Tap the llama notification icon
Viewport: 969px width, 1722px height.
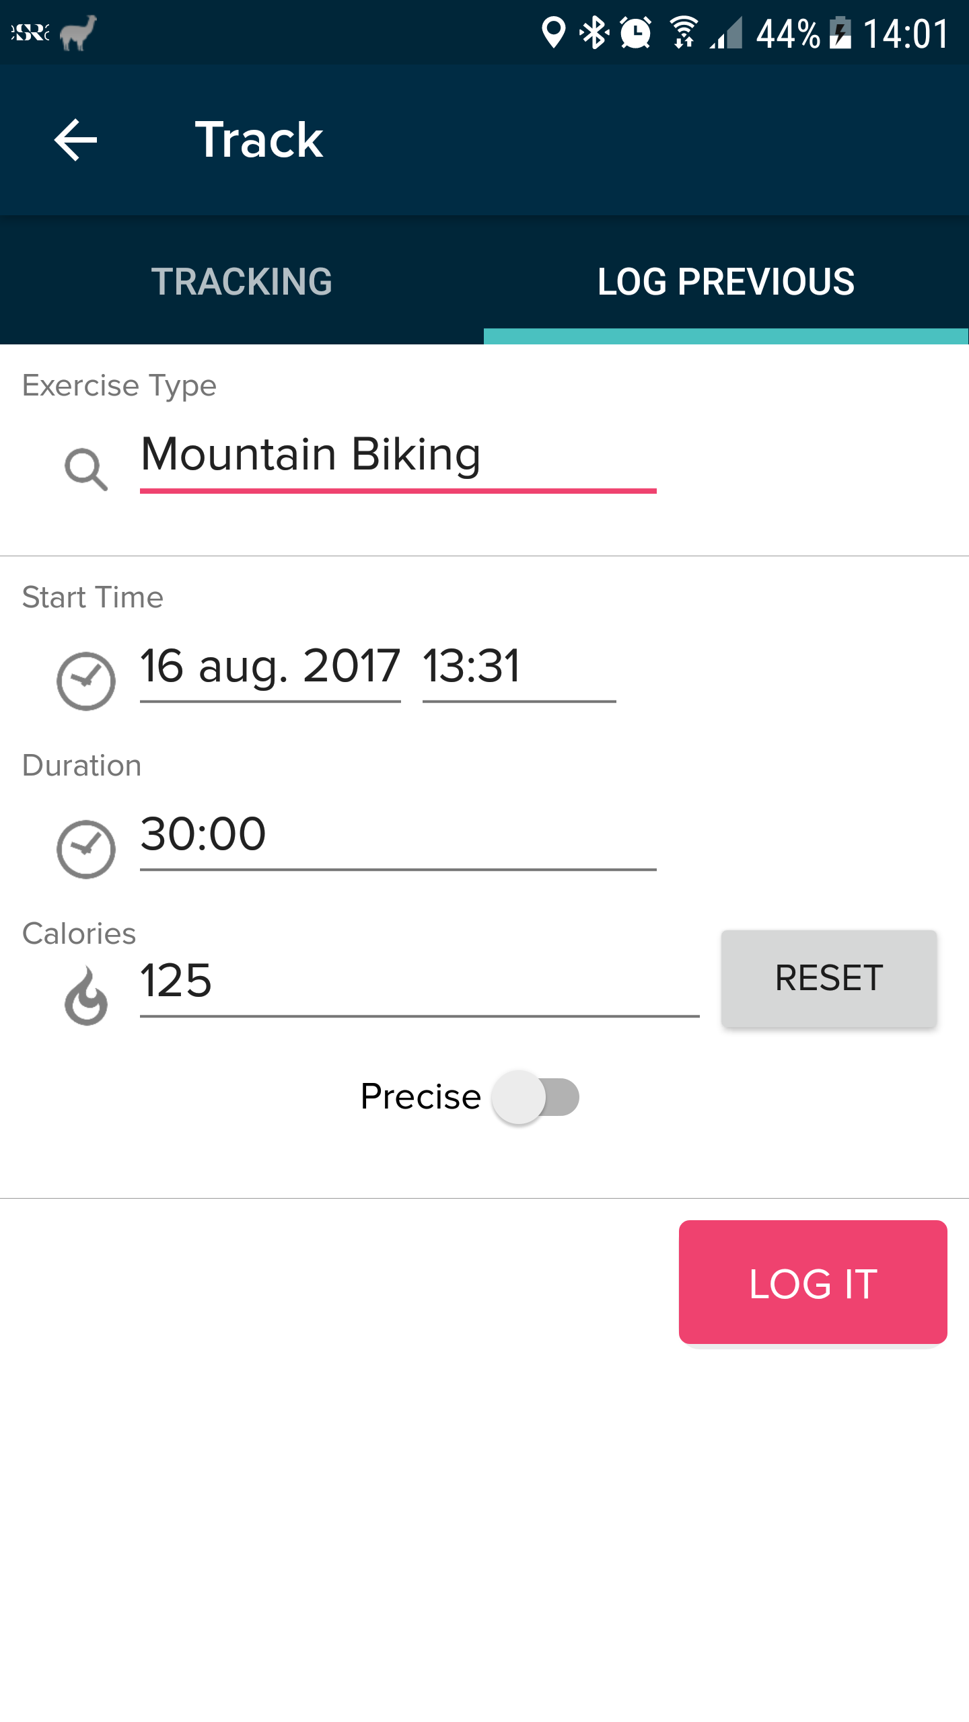(x=78, y=32)
